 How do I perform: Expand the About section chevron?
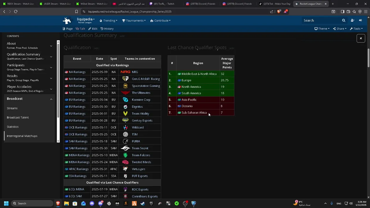point(51,46)
